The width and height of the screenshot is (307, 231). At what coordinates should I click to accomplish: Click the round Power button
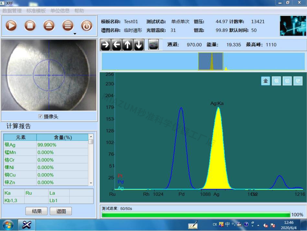tap(86, 26)
